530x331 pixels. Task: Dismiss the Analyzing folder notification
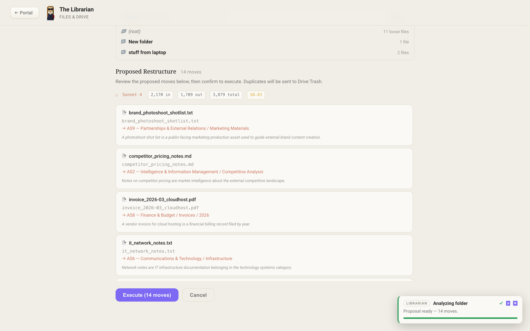(515, 303)
